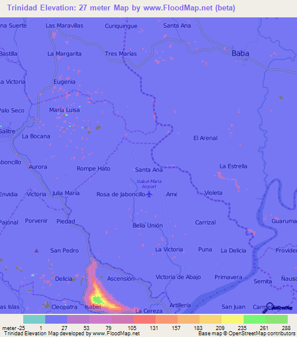The height and width of the screenshot is (337, 297).
Task: Click the Isabel Maria Airport airplane icon
Action: 149,195
